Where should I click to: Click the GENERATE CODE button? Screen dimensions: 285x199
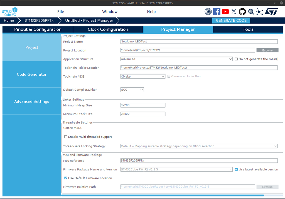click(231, 21)
